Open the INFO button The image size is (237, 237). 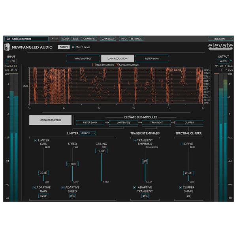click(124, 39)
